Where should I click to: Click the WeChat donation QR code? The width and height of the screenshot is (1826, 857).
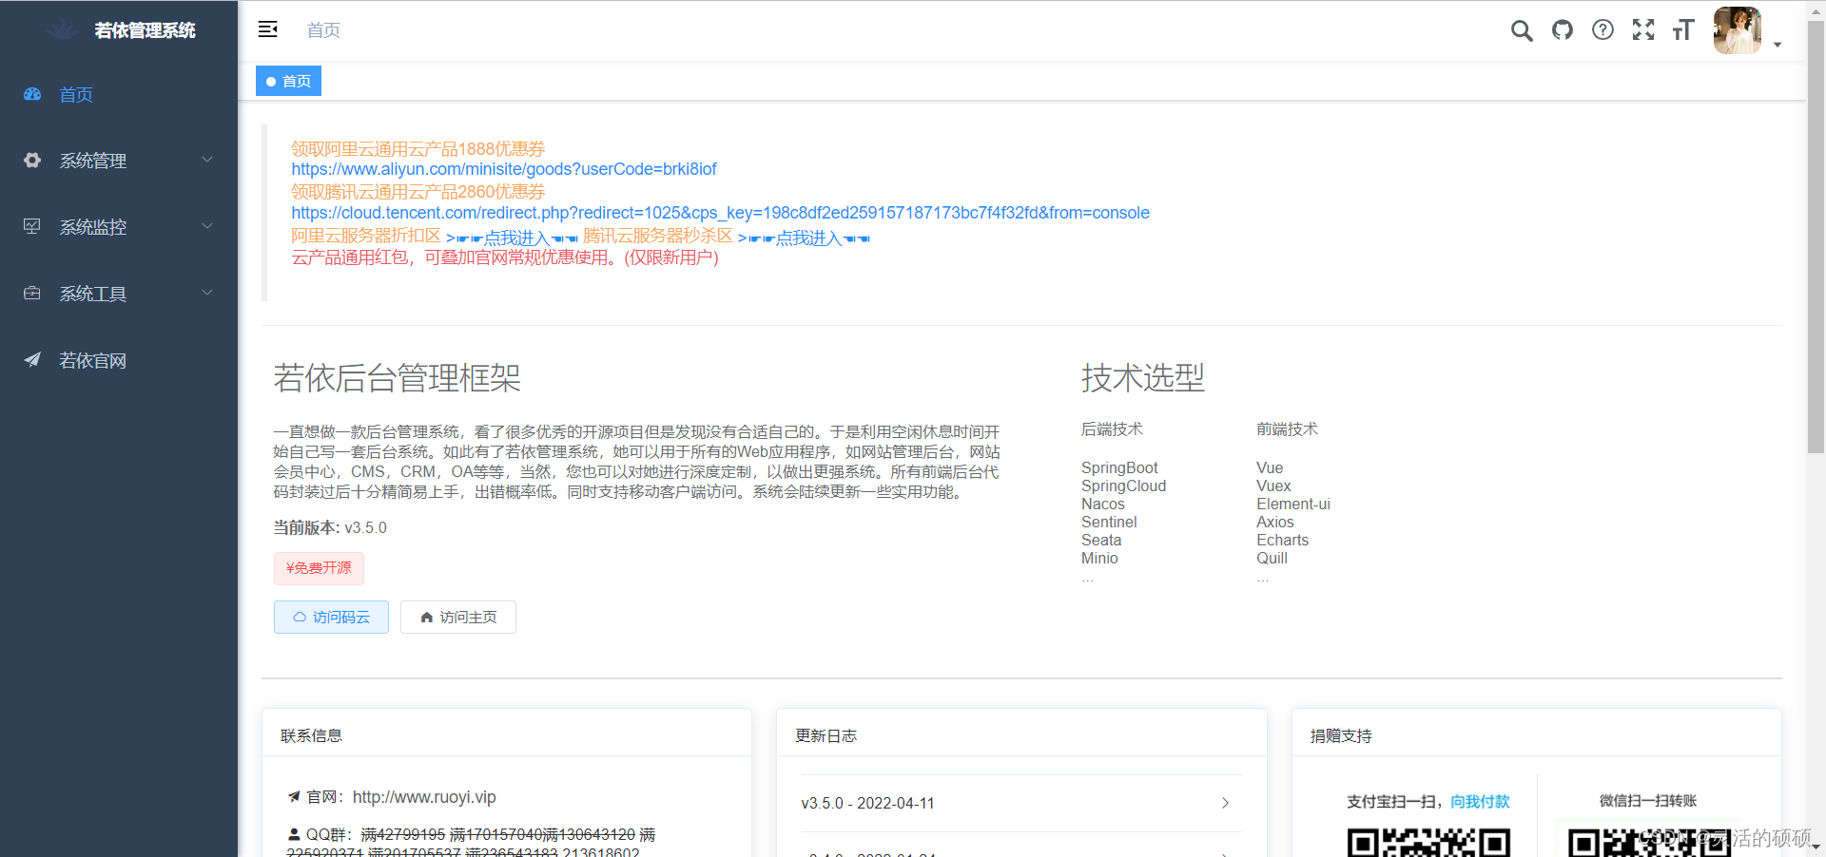tap(1648, 844)
